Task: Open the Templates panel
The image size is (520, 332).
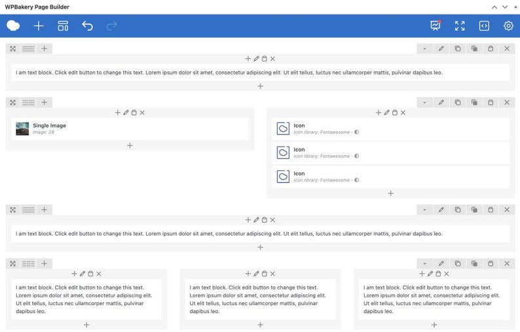Action: (63, 26)
